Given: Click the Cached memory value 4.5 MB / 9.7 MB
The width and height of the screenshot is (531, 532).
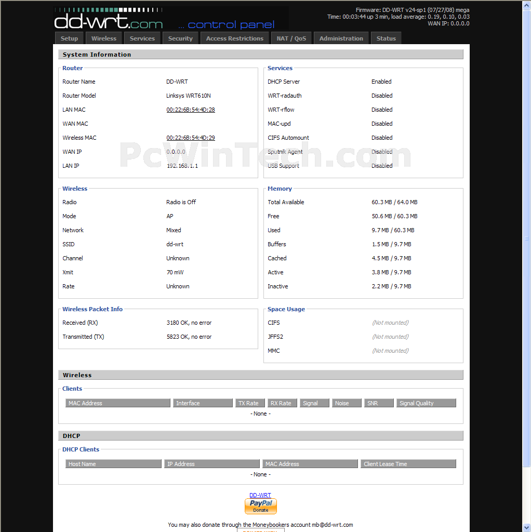Looking at the screenshot, I should tap(392, 259).
